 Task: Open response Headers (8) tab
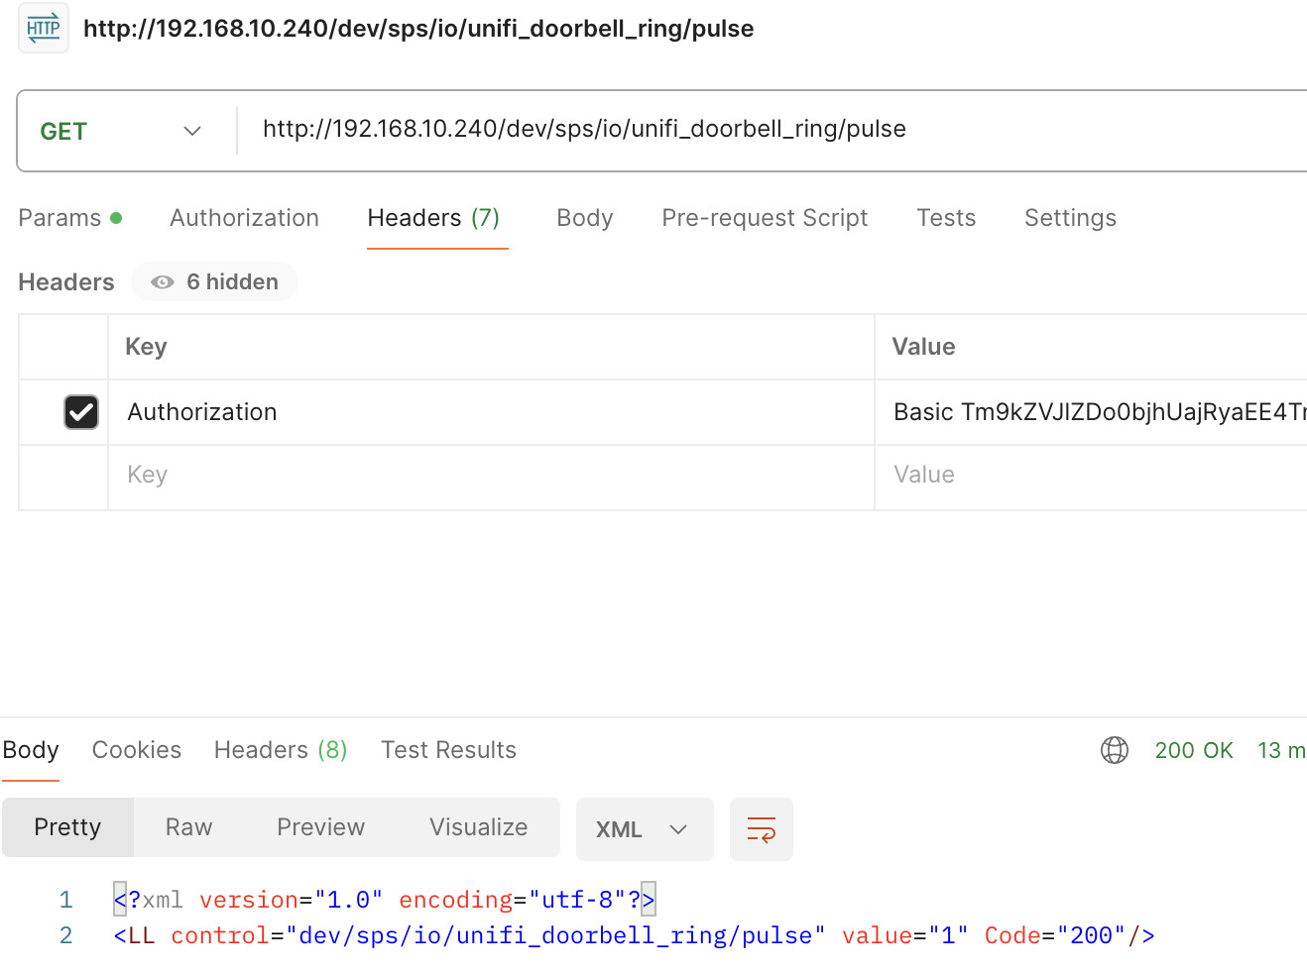pyautogui.click(x=280, y=750)
